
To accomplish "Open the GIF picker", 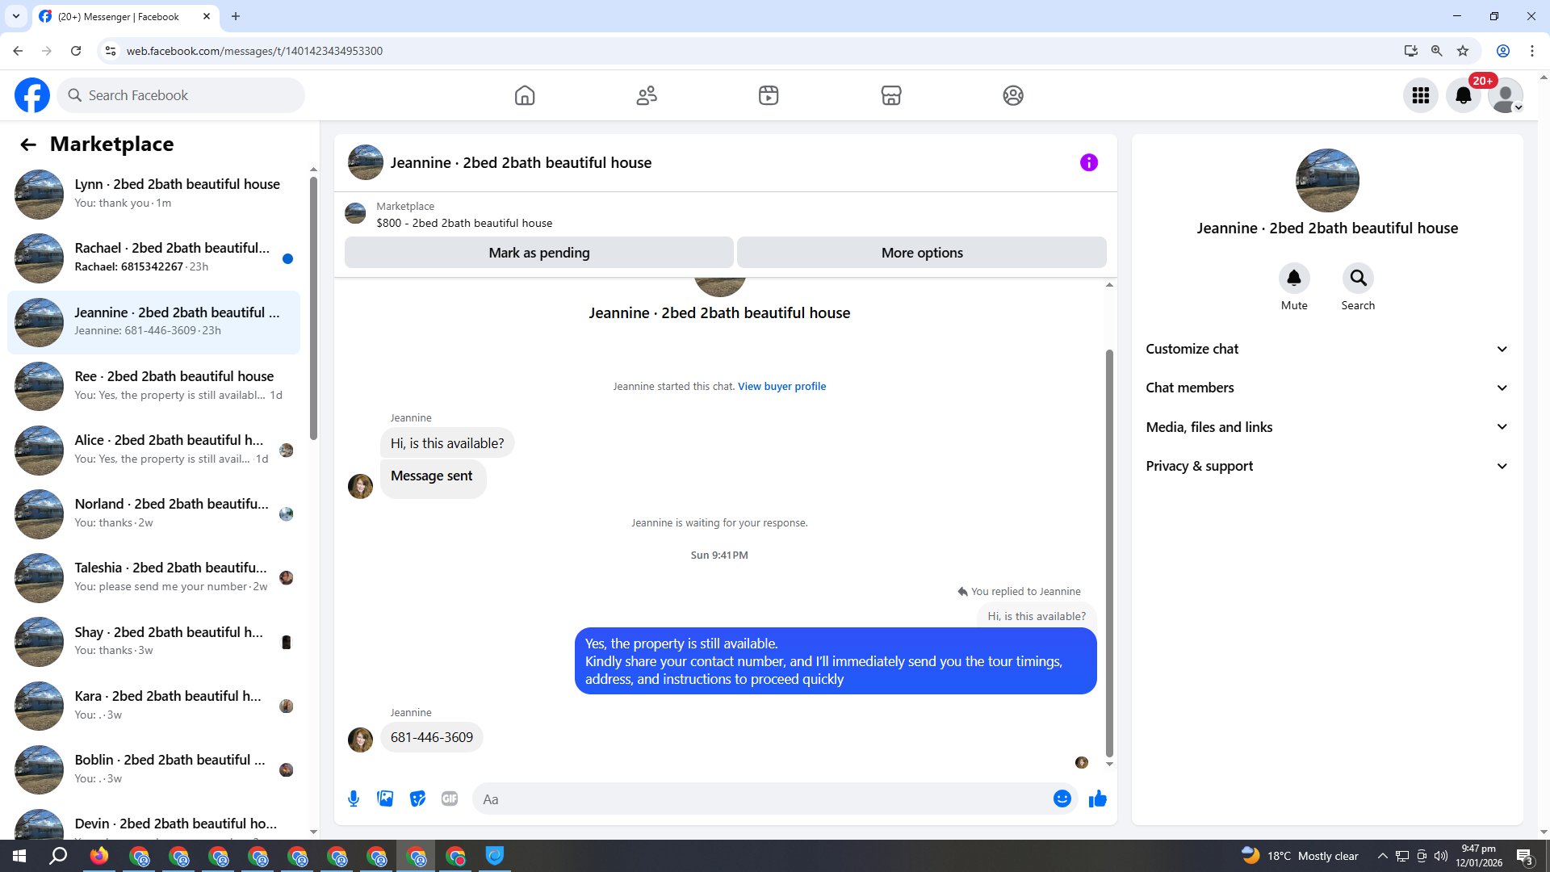I will (450, 799).
